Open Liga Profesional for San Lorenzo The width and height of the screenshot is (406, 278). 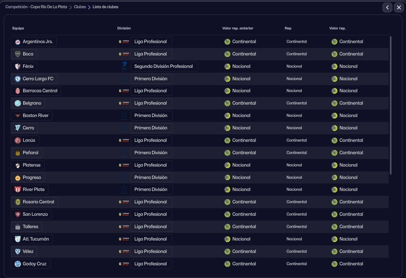[x=150, y=214]
